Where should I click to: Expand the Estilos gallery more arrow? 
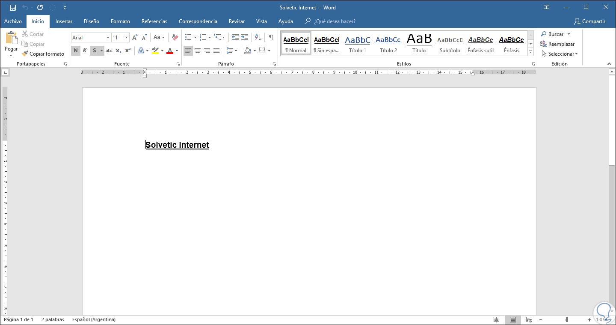[530, 52]
